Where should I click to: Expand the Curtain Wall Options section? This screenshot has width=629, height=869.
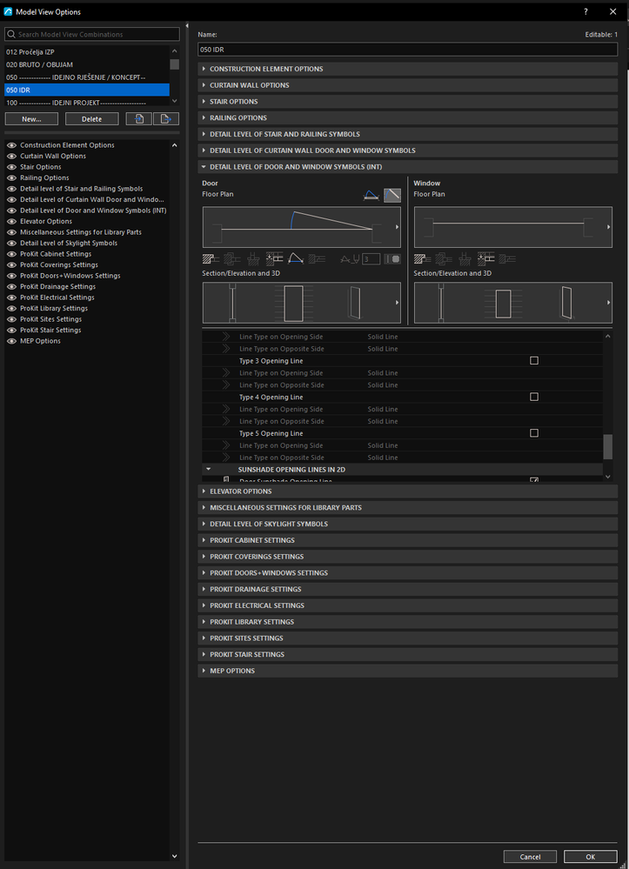click(x=407, y=85)
